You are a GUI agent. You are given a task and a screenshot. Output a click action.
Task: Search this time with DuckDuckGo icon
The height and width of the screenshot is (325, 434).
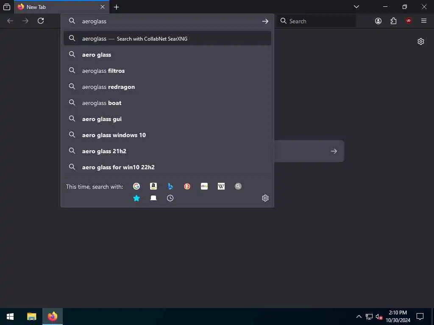click(x=187, y=186)
